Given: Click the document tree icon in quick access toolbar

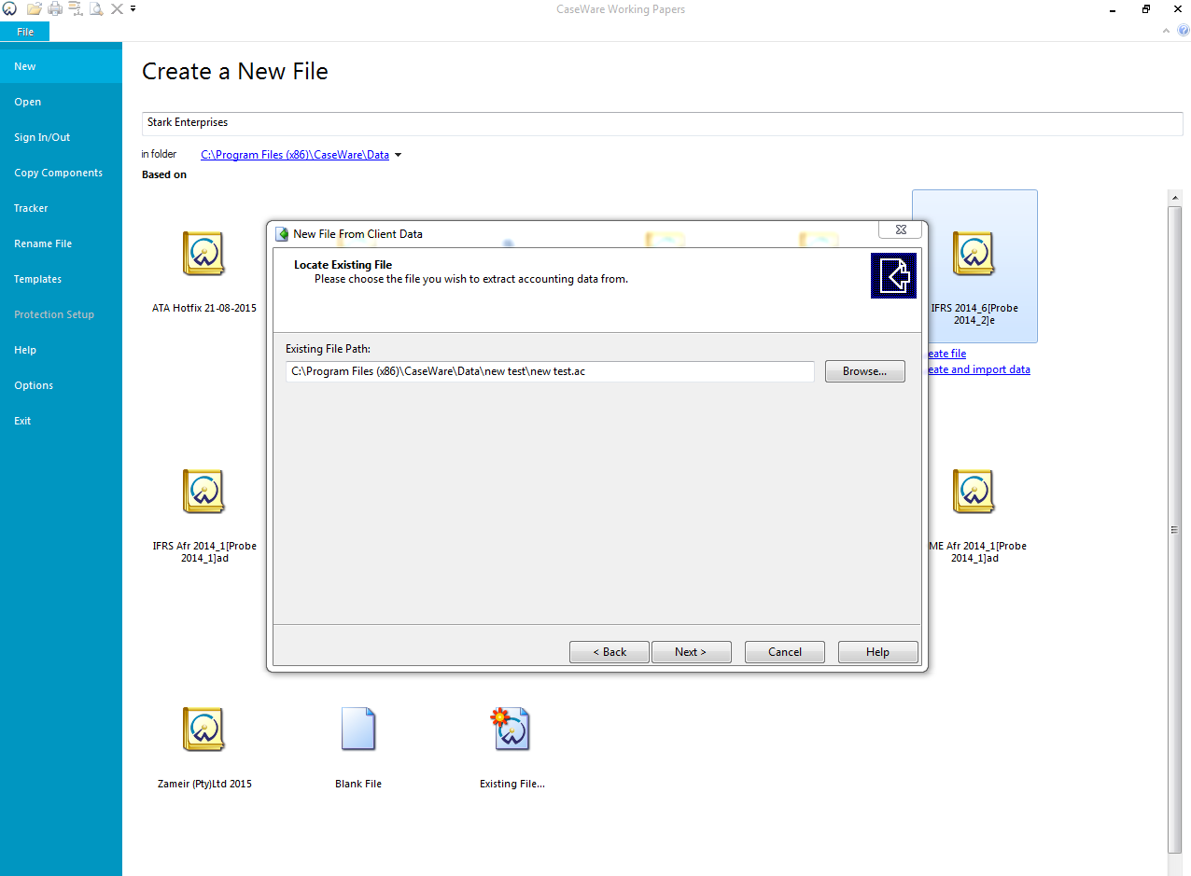Looking at the screenshot, I should [x=76, y=9].
